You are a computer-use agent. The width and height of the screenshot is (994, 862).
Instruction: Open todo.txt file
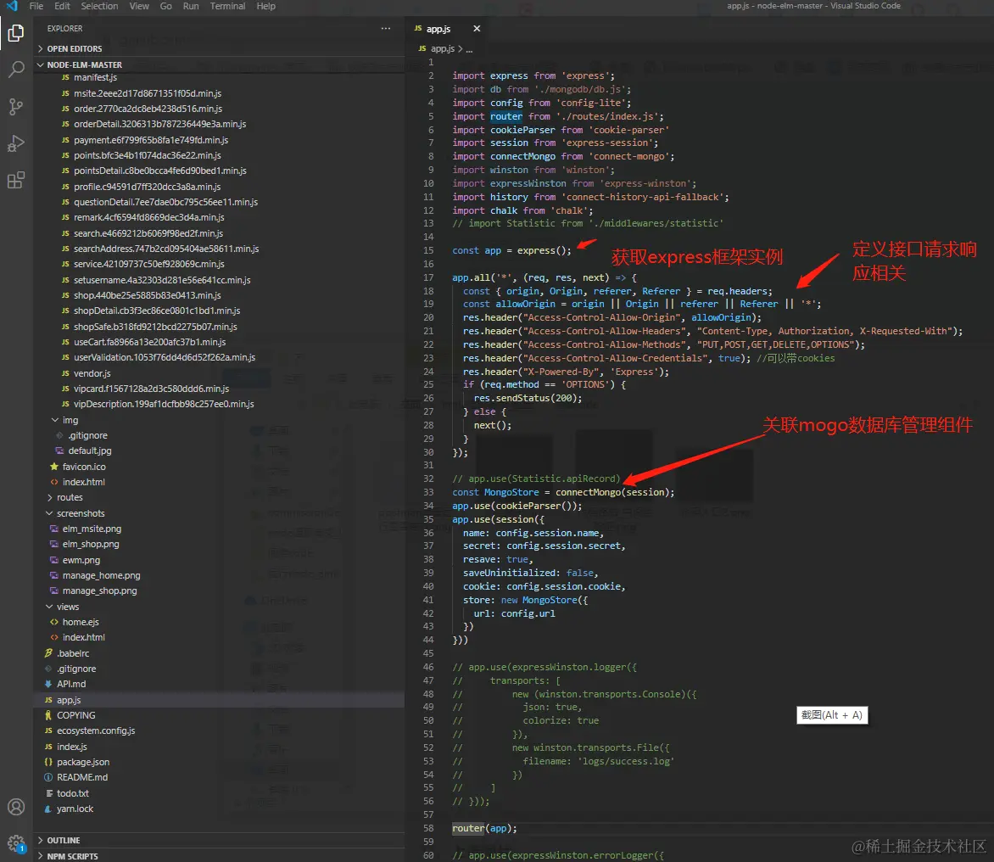(x=72, y=793)
